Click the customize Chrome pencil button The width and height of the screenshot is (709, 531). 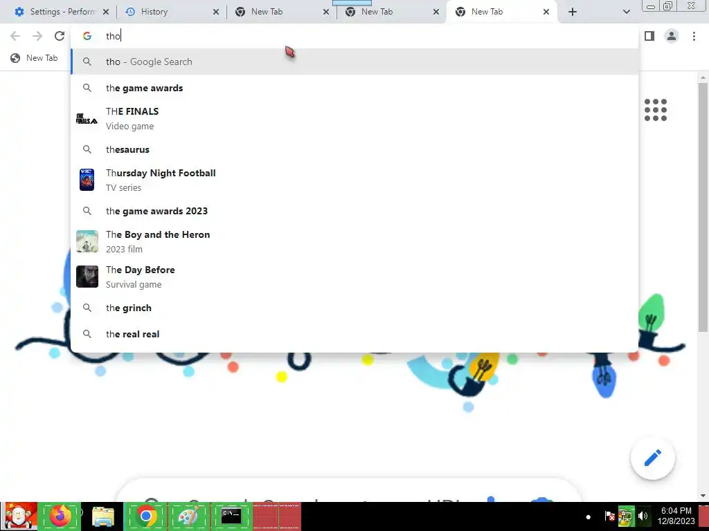(652, 458)
